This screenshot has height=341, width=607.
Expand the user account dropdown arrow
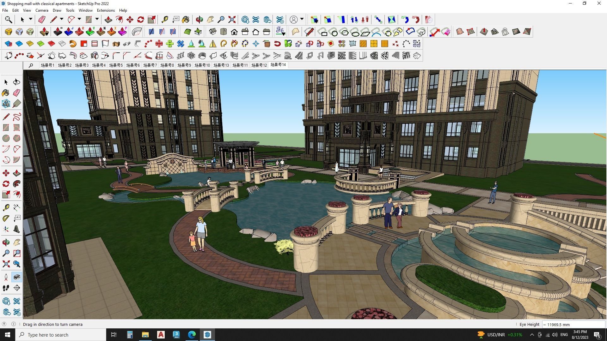click(x=302, y=19)
